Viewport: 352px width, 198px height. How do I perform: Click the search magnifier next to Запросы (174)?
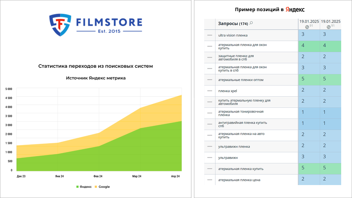251,23
